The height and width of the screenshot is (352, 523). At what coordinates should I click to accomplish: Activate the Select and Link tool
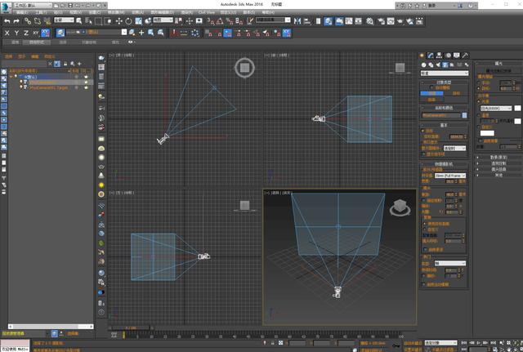[x=28, y=21]
